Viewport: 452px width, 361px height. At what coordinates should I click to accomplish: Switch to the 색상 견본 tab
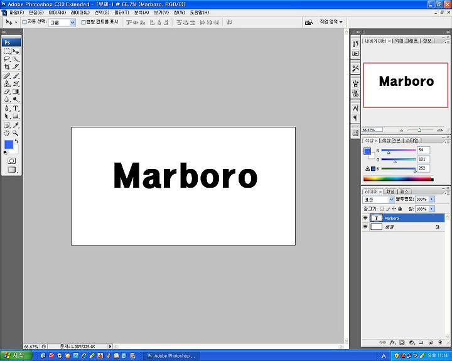pos(391,141)
